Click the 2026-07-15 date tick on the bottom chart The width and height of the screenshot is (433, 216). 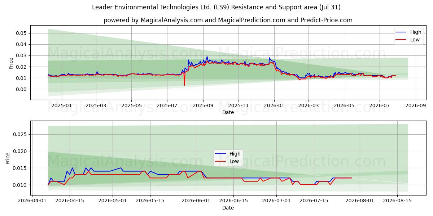[314, 201]
